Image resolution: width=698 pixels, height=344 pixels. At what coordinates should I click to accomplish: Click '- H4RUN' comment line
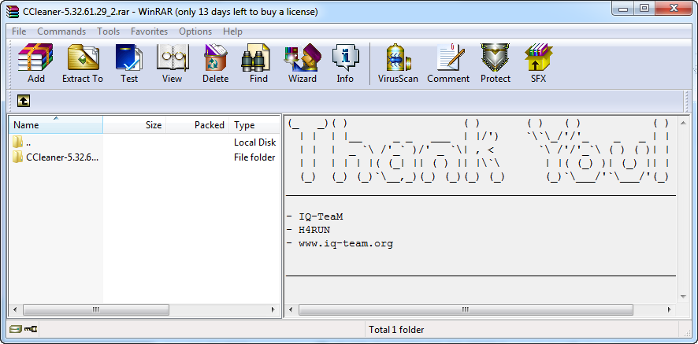tap(309, 230)
